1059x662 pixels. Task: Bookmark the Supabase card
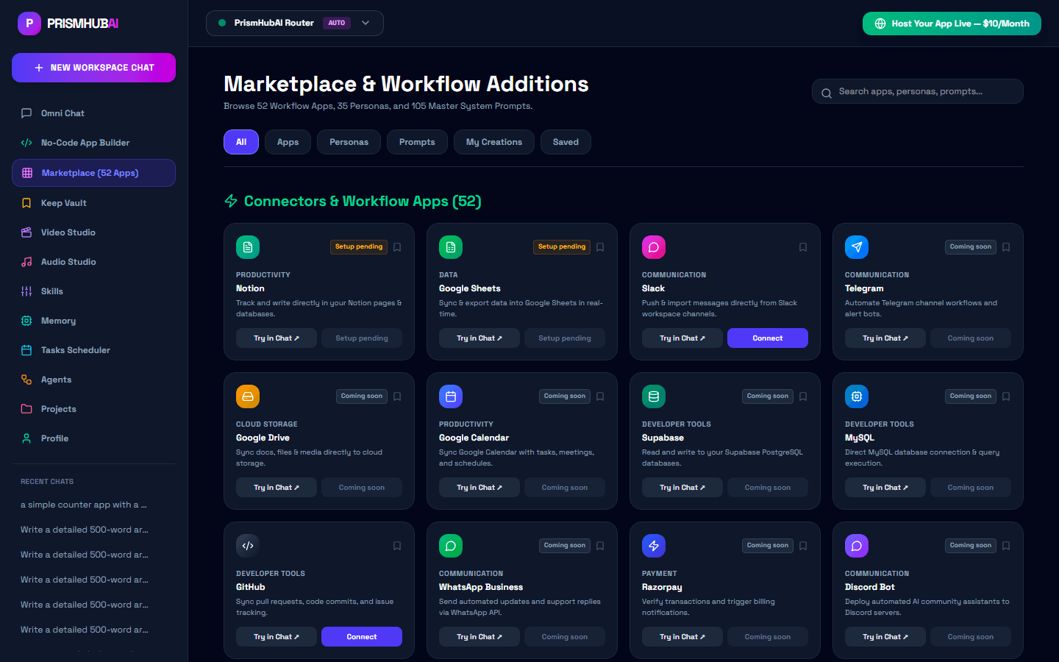click(x=803, y=396)
